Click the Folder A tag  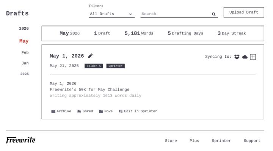94,66
